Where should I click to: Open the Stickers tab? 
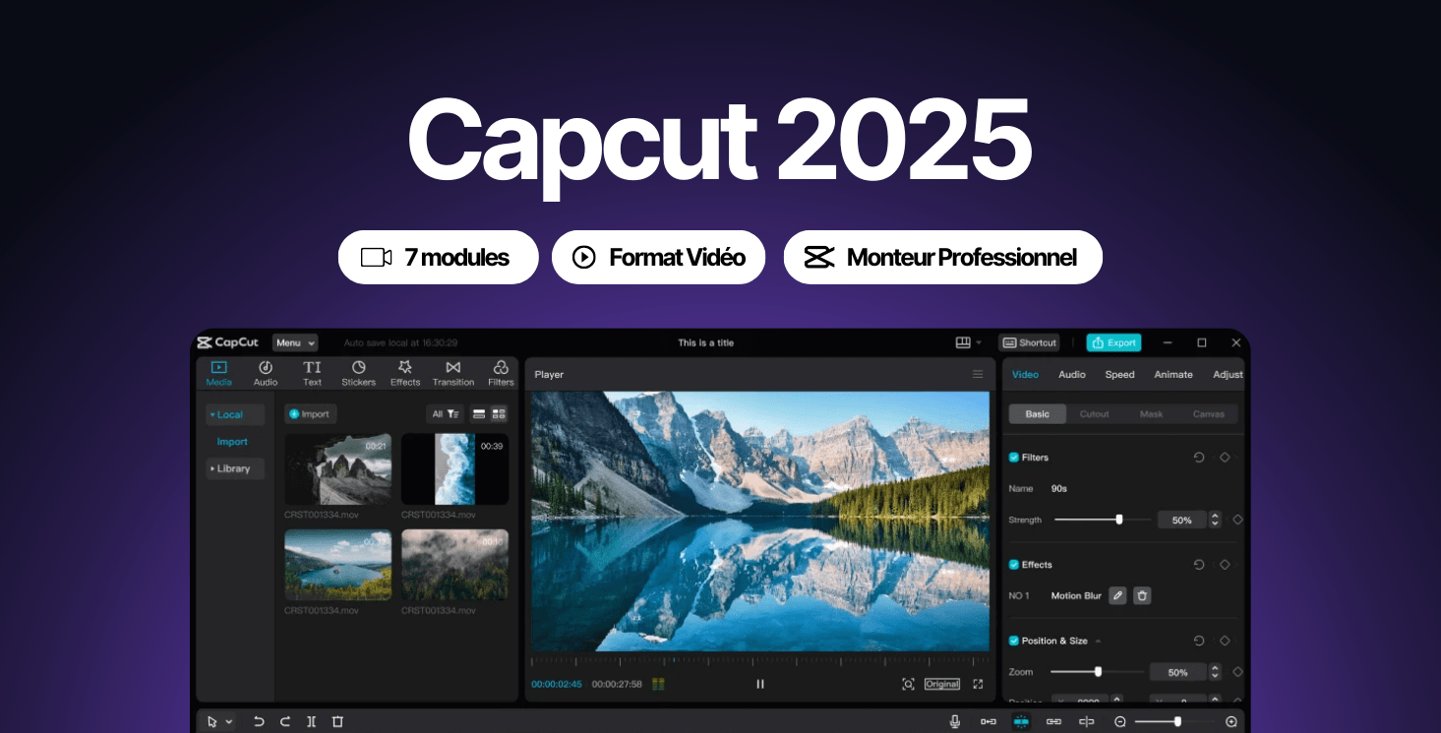[x=358, y=373]
